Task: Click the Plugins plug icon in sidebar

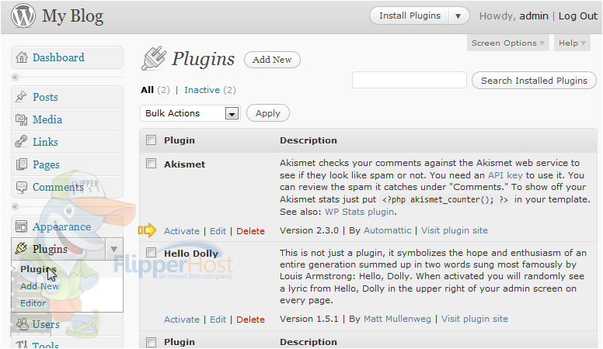Action: tap(21, 248)
